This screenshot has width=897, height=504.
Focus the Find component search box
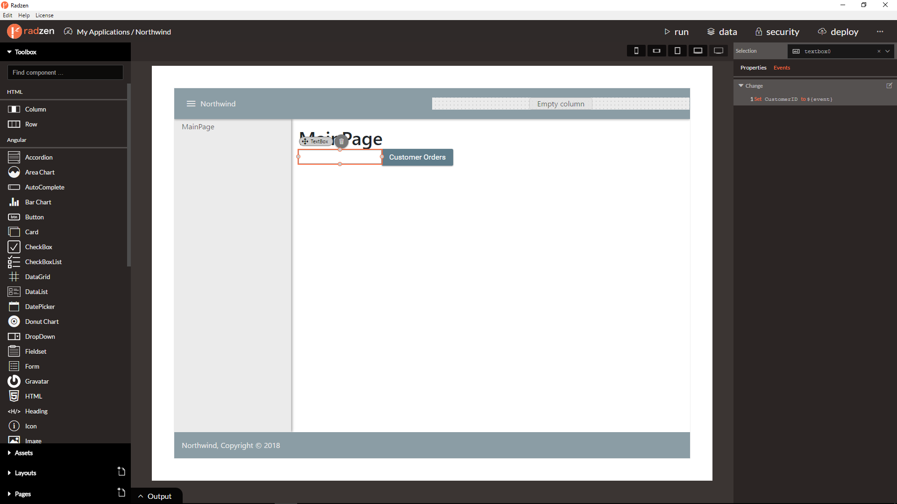[65, 72]
